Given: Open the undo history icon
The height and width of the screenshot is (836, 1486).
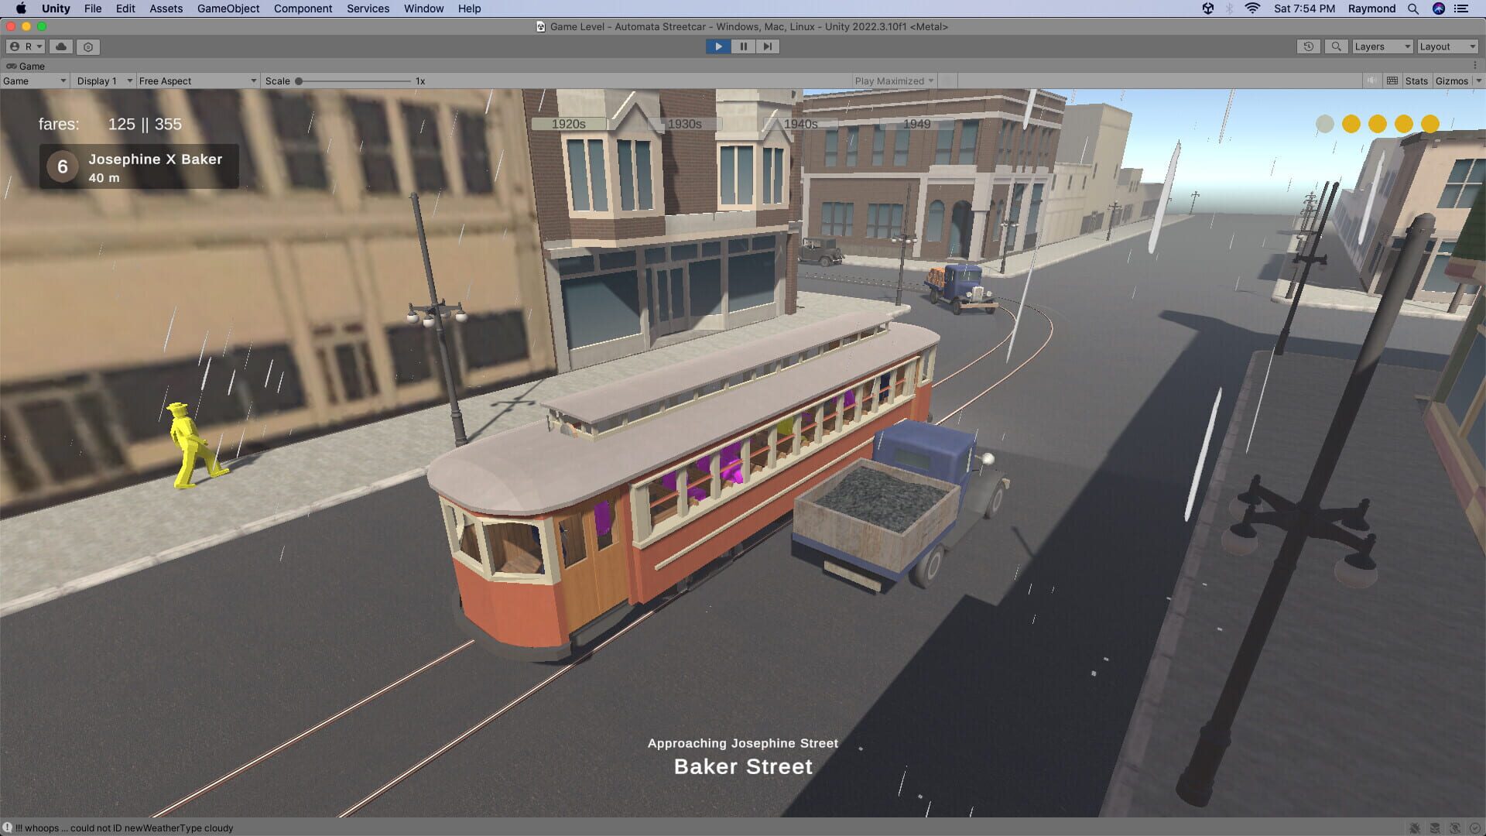Looking at the screenshot, I should point(1309,46).
